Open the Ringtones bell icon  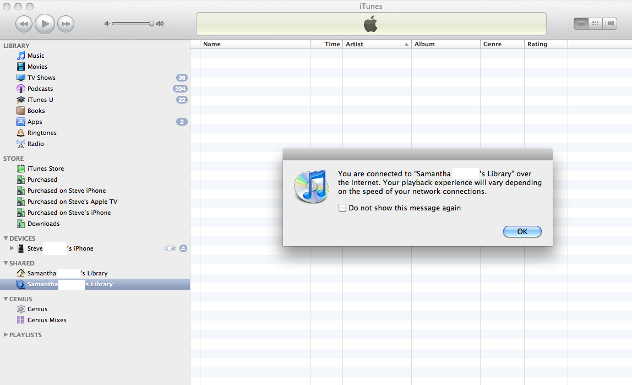click(20, 133)
